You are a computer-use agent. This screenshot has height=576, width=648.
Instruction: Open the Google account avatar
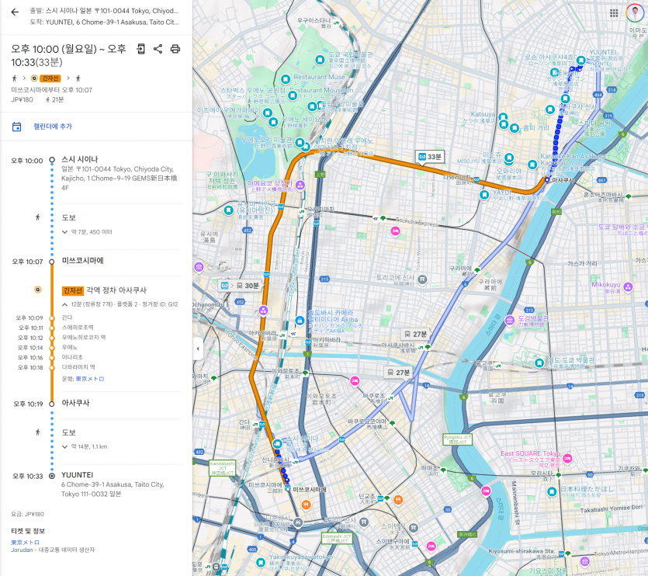(x=634, y=13)
